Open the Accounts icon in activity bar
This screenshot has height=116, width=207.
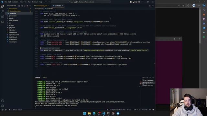(3, 101)
